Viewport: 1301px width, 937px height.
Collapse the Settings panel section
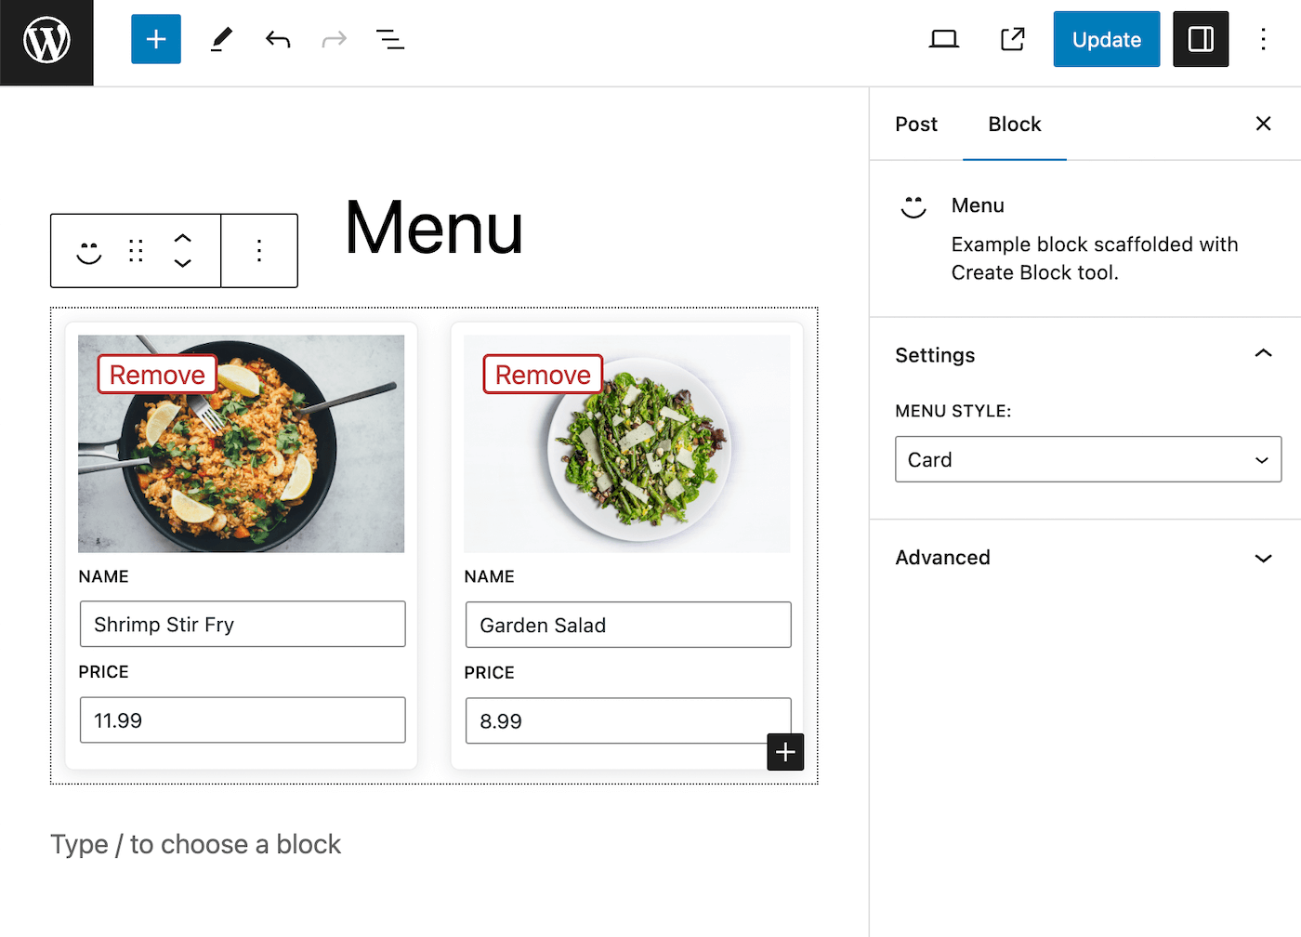1263,354
